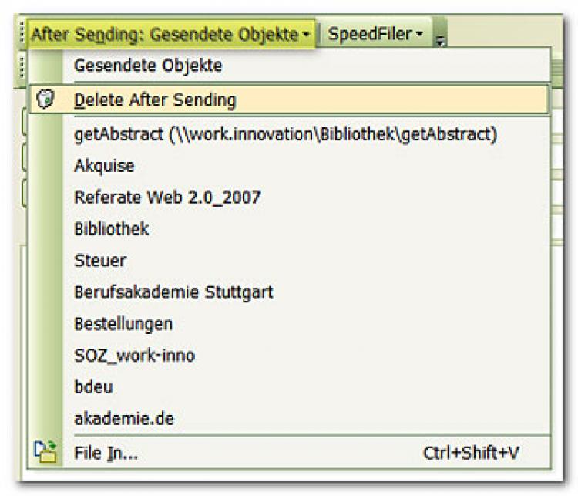This screenshot has width=578, height=496.
Task: Click the folder icon next to File In...
Action: [45, 451]
